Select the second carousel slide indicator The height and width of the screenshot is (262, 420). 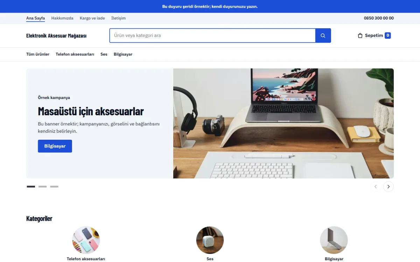42,187
